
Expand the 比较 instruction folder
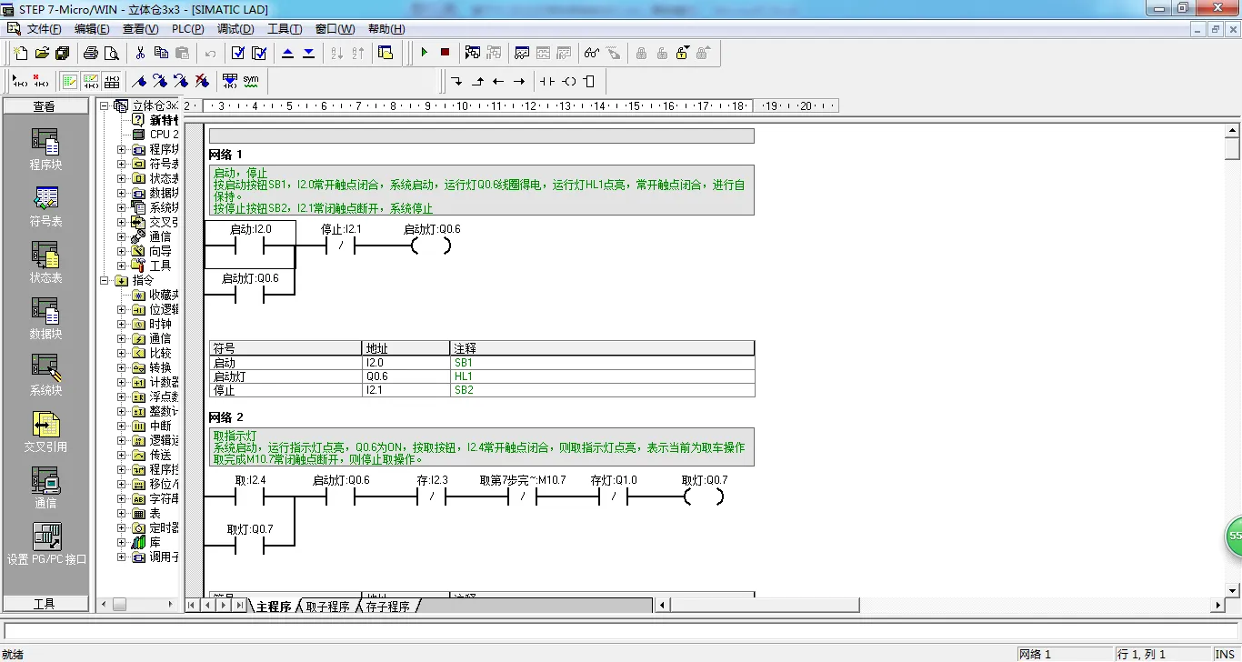pos(122,353)
